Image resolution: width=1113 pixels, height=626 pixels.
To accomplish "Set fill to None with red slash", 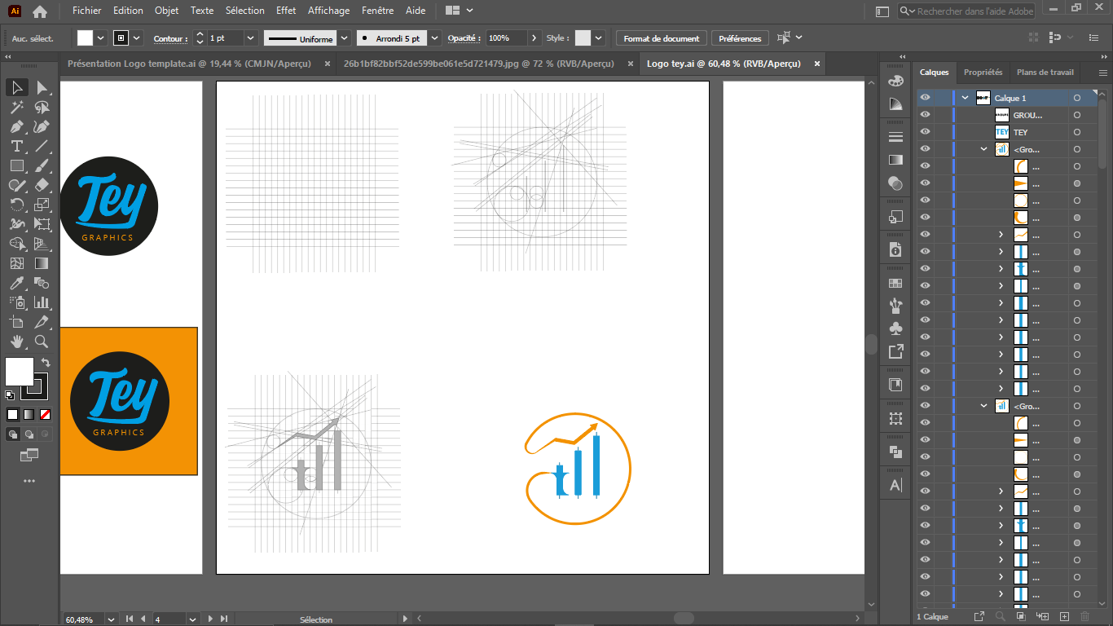I will [x=45, y=415].
